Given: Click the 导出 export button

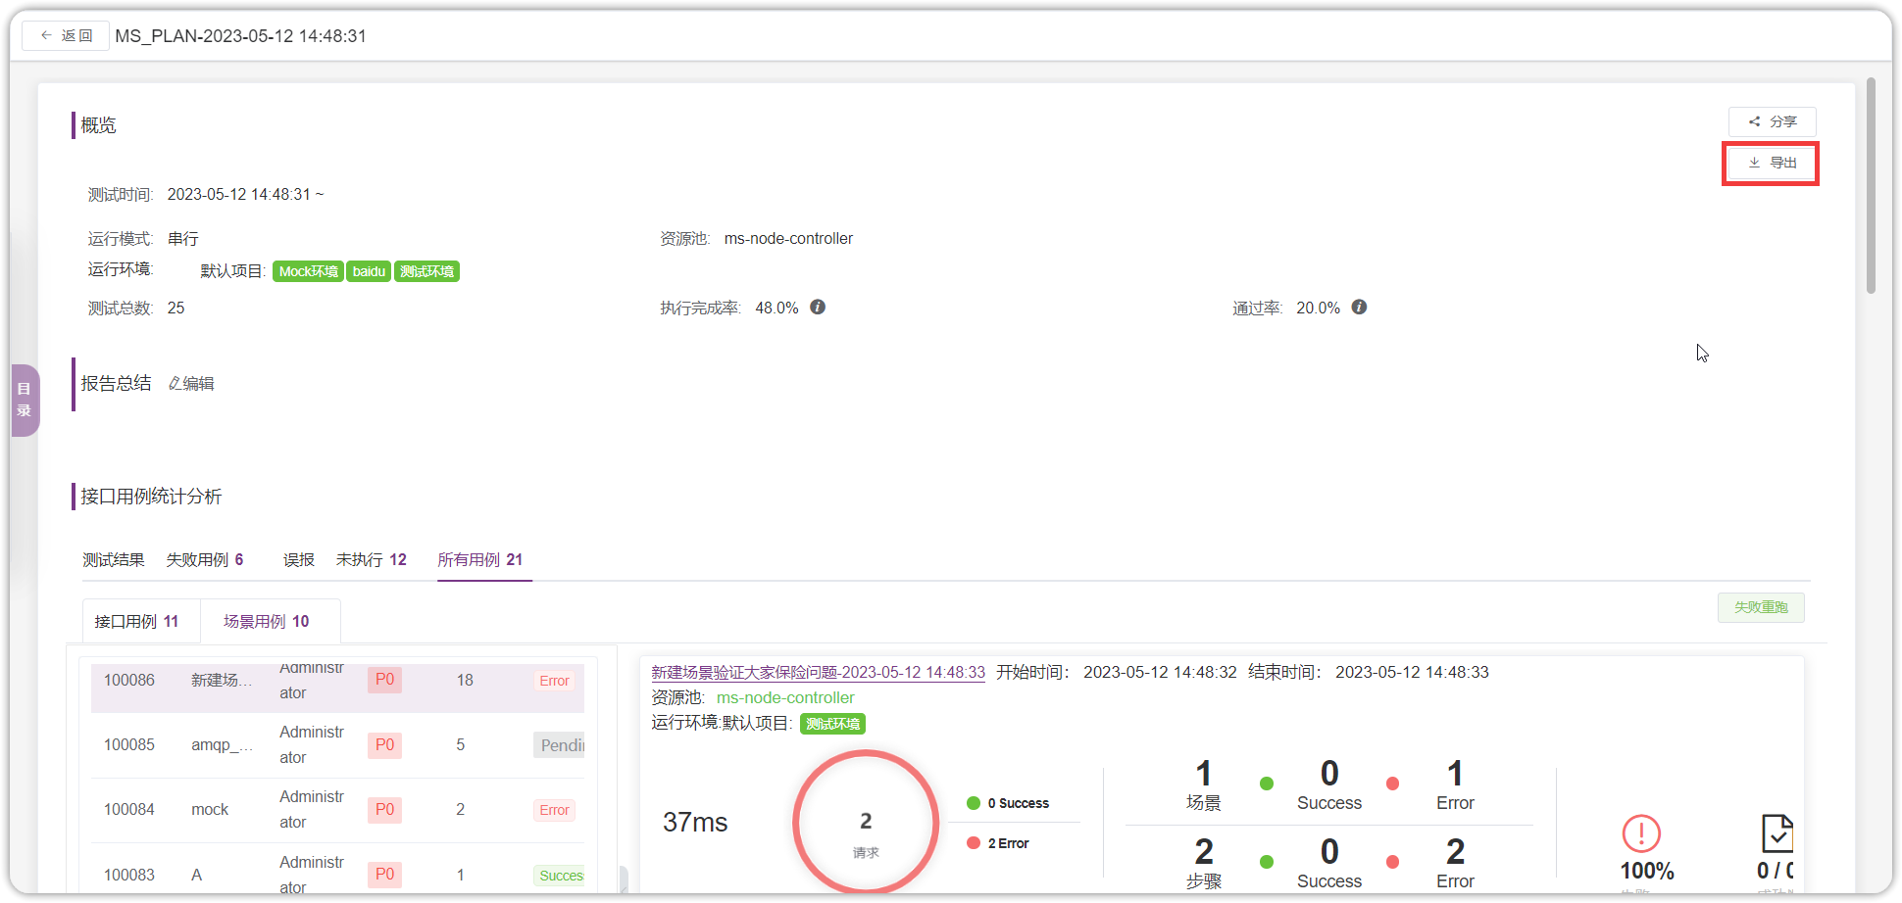Looking at the screenshot, I should (1772, 163).
